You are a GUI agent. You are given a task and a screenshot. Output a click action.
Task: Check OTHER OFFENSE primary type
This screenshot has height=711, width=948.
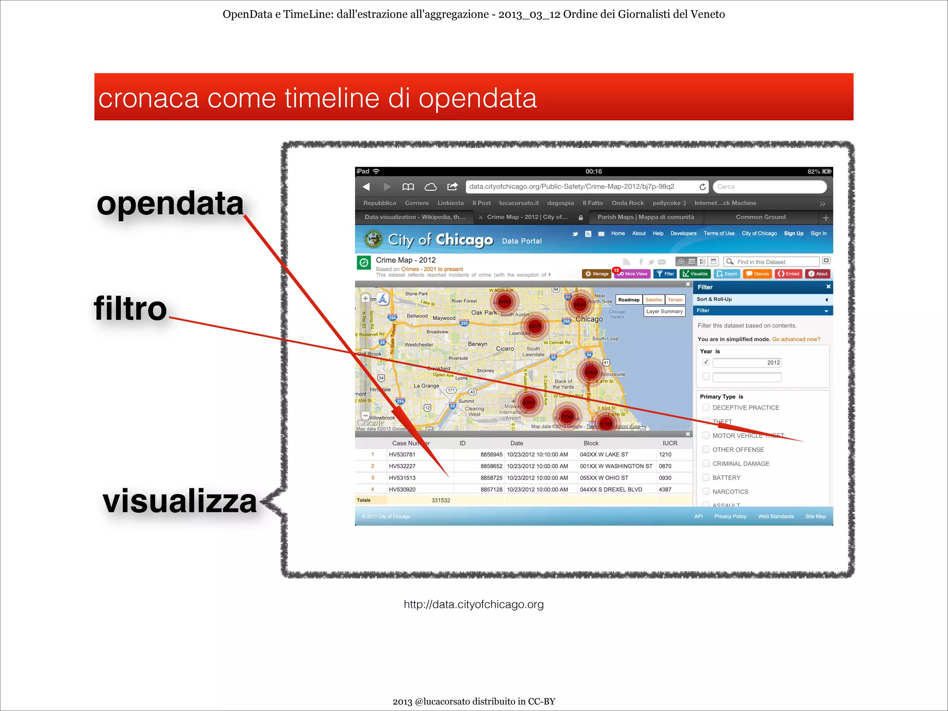point(706,449)
